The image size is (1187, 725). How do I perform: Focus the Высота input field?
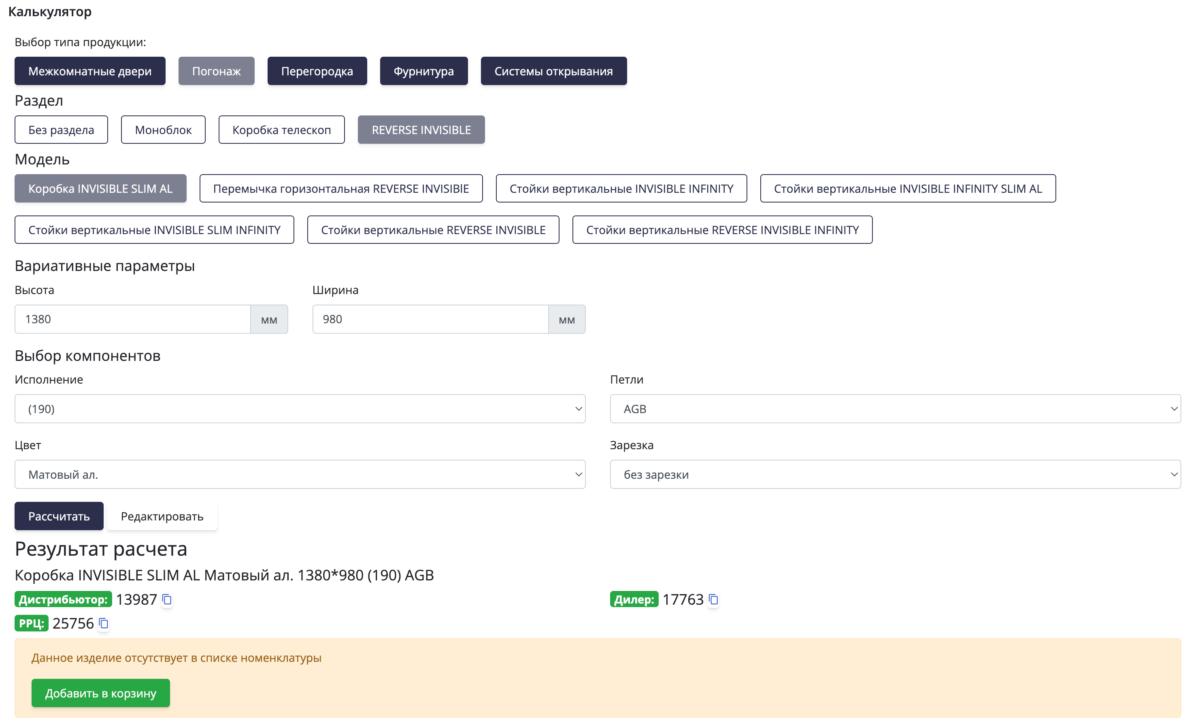132,319
